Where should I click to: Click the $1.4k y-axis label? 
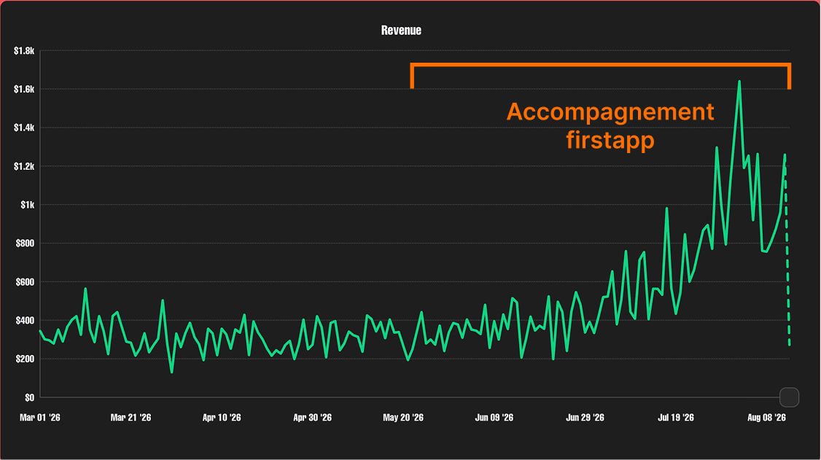pos(24,128)
